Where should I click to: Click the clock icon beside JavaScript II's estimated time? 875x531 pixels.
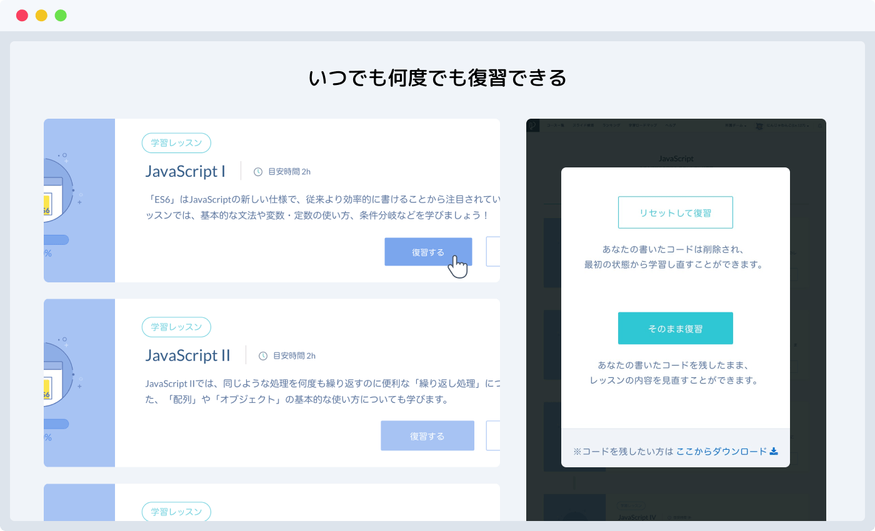coord(262,355)
